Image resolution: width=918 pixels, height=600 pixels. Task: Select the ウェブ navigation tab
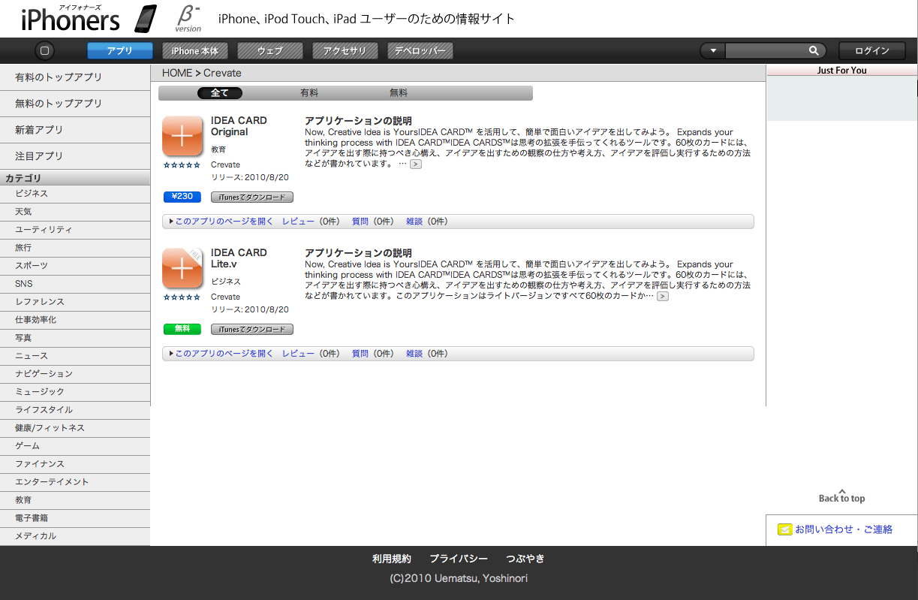pyautogui.click(x=270, y=51)
